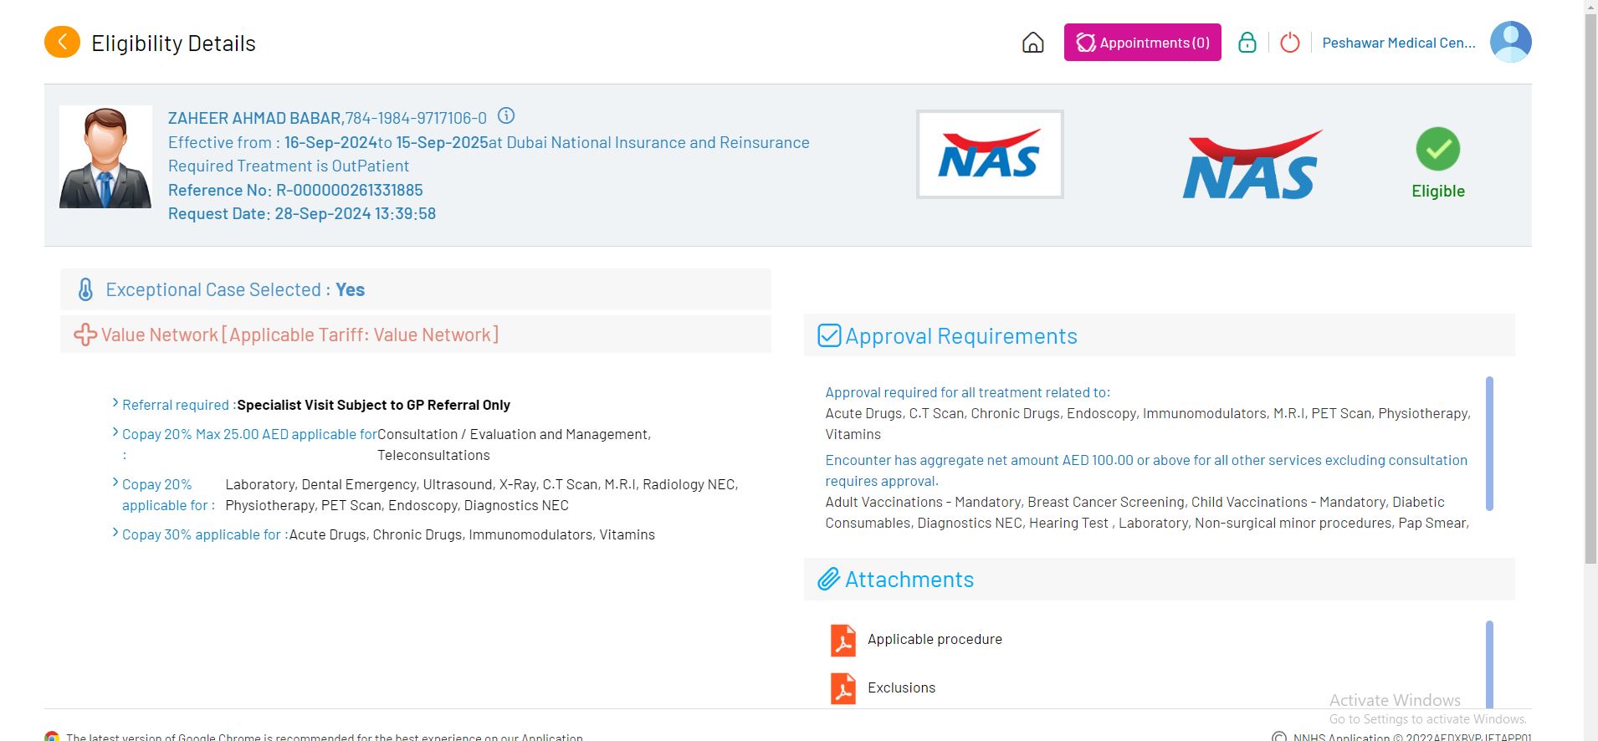Click the paperclip Attachments icon
The height and width of the screenshot is (741, 1598).
point(828,579)
